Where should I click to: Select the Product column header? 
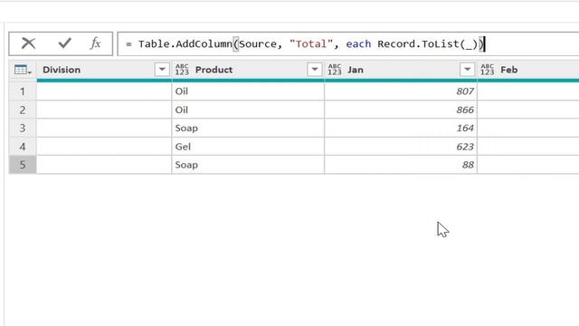[x=214, y=70]
